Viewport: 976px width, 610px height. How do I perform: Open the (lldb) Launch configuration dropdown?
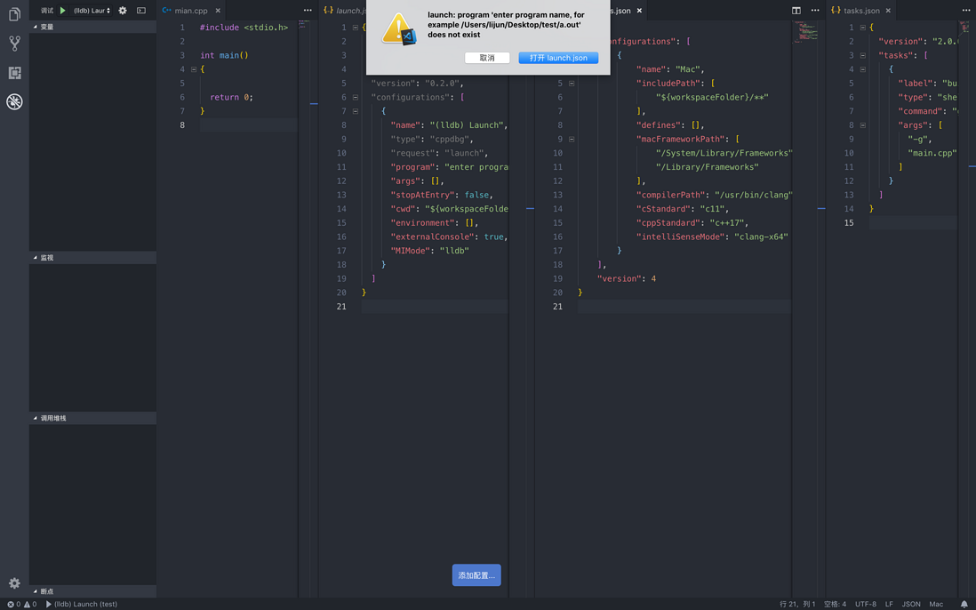click(x=92, y=11)
